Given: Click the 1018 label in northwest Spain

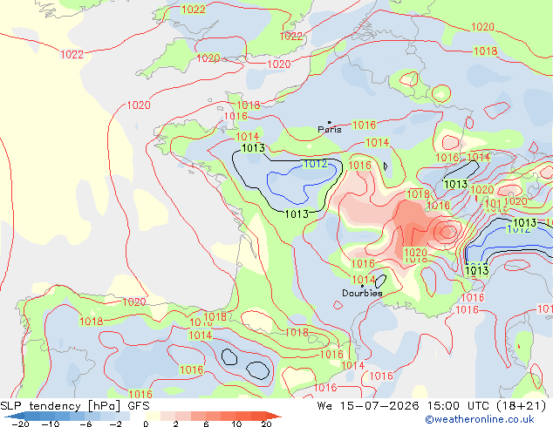Looking at the screenshot, I should (92, 322).
